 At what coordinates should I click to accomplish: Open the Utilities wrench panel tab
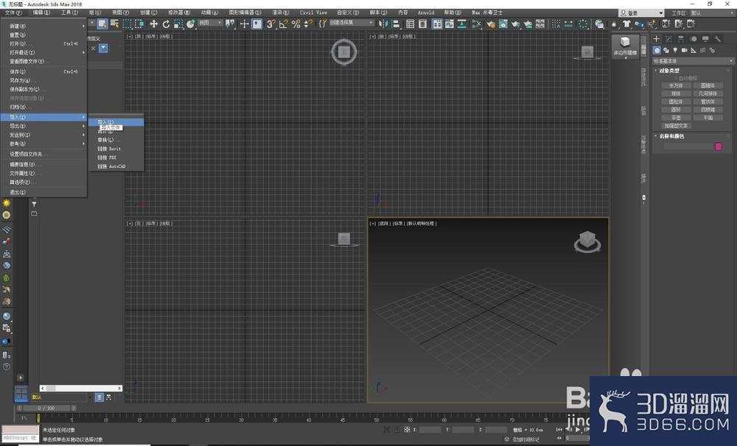pyautogui.click(x=717, y=39)
